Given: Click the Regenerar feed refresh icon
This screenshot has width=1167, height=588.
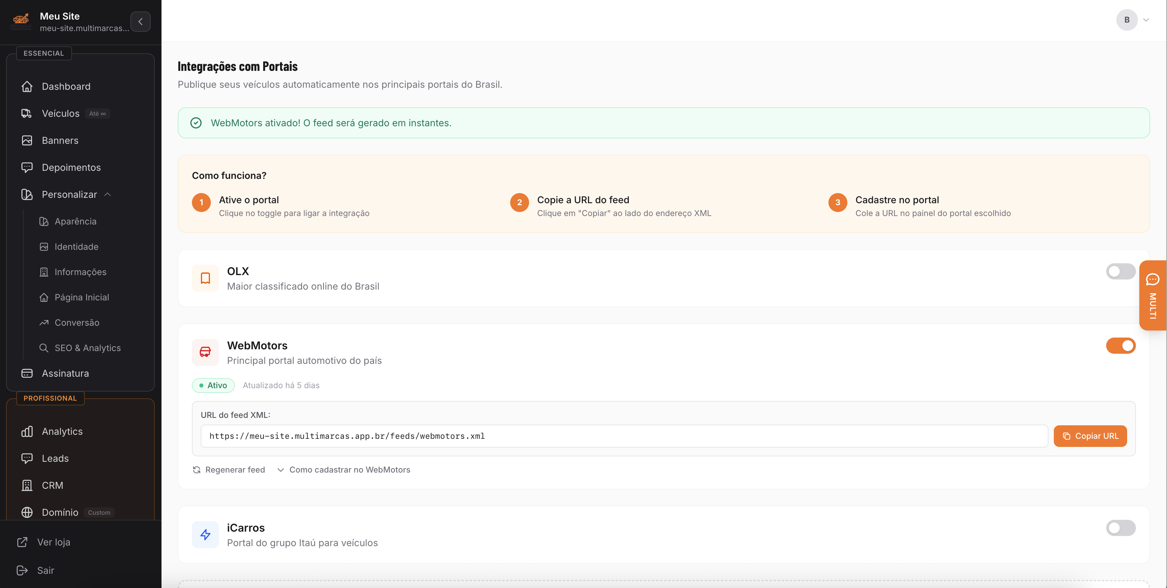Looking at the screenshot, I should click(x=197, y=470).
